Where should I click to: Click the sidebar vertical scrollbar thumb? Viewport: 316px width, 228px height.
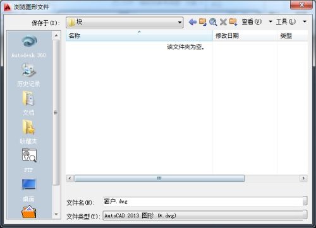56,112
